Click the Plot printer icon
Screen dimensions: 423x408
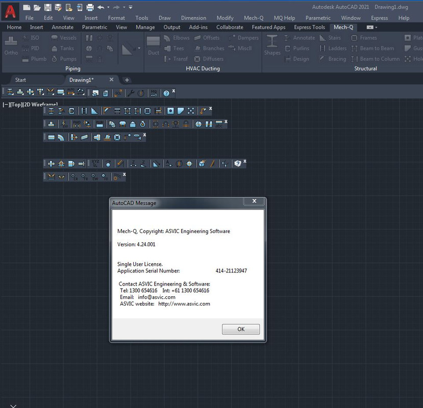tap(90, 7)
